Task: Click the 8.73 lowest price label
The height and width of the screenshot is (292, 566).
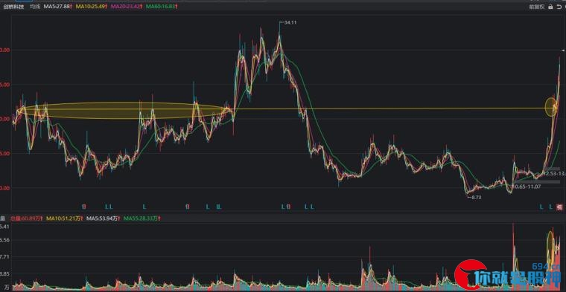Action: 478,198
